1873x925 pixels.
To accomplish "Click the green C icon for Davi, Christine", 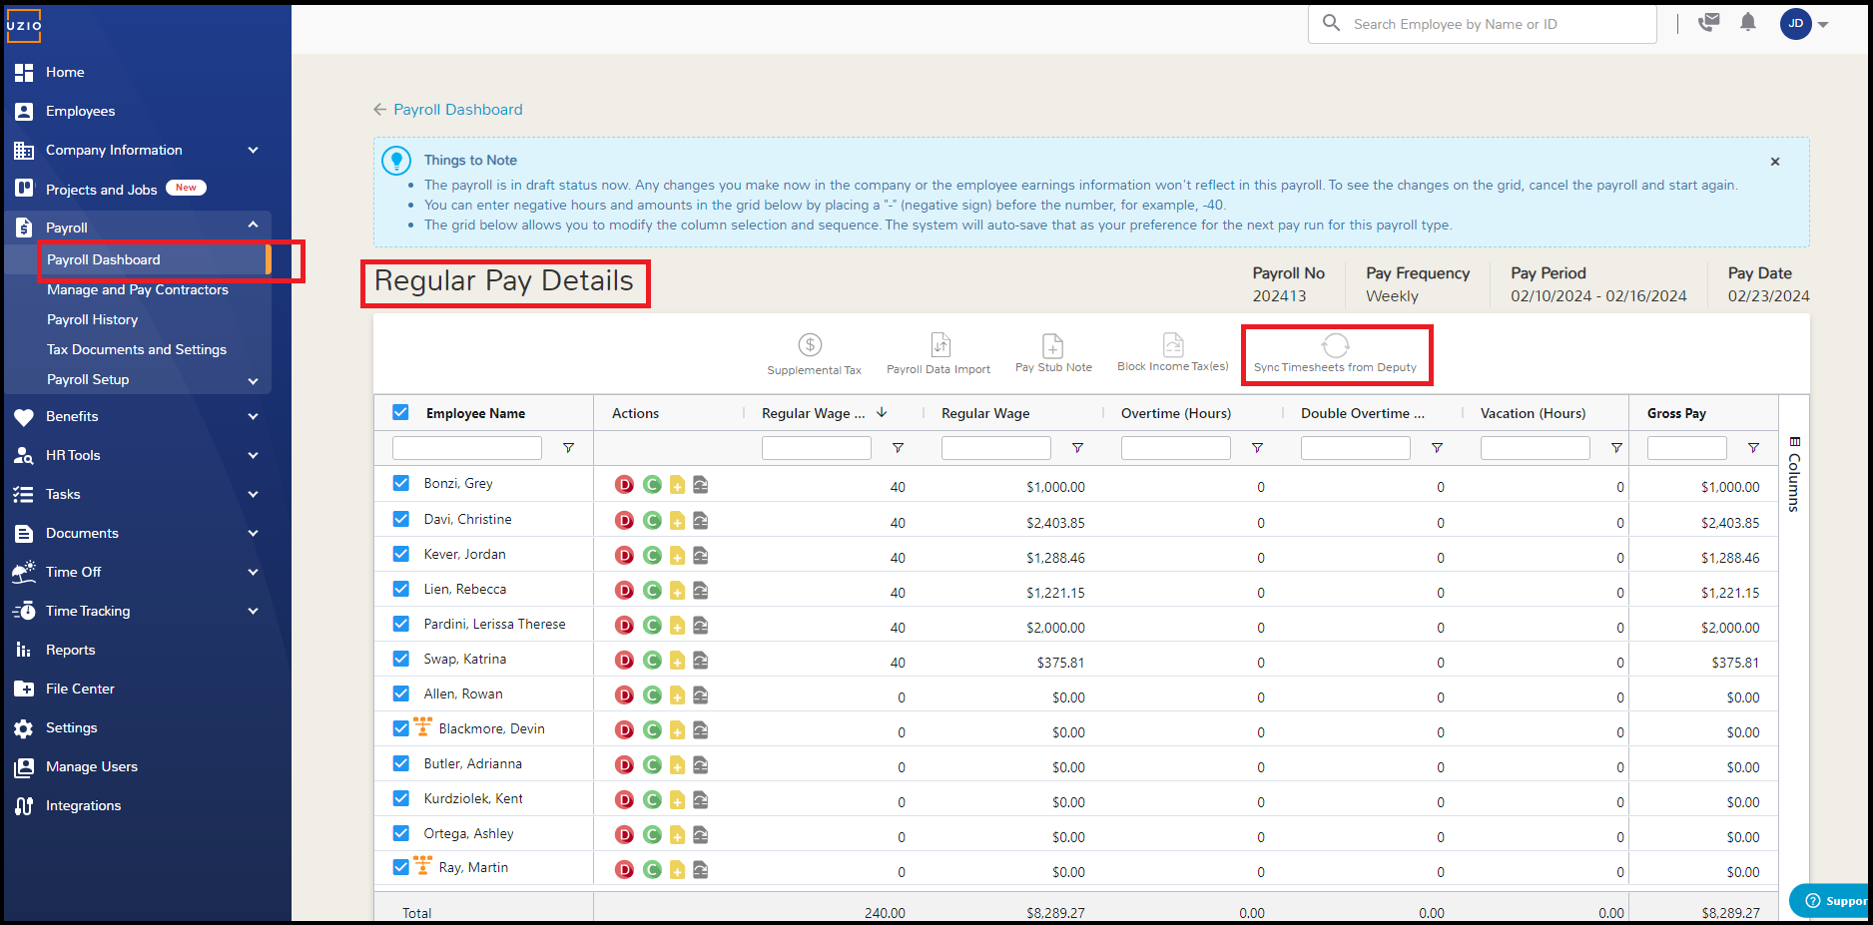I will (x=652, y=521).
